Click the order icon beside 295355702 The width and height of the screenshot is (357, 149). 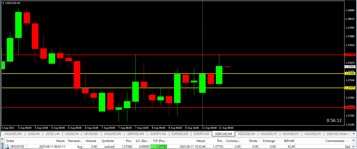pyautogui.click(x=7, y=147)
